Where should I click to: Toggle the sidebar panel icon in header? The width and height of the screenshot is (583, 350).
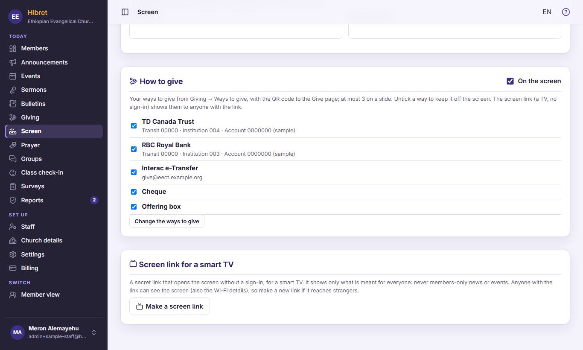pos(125,12)
